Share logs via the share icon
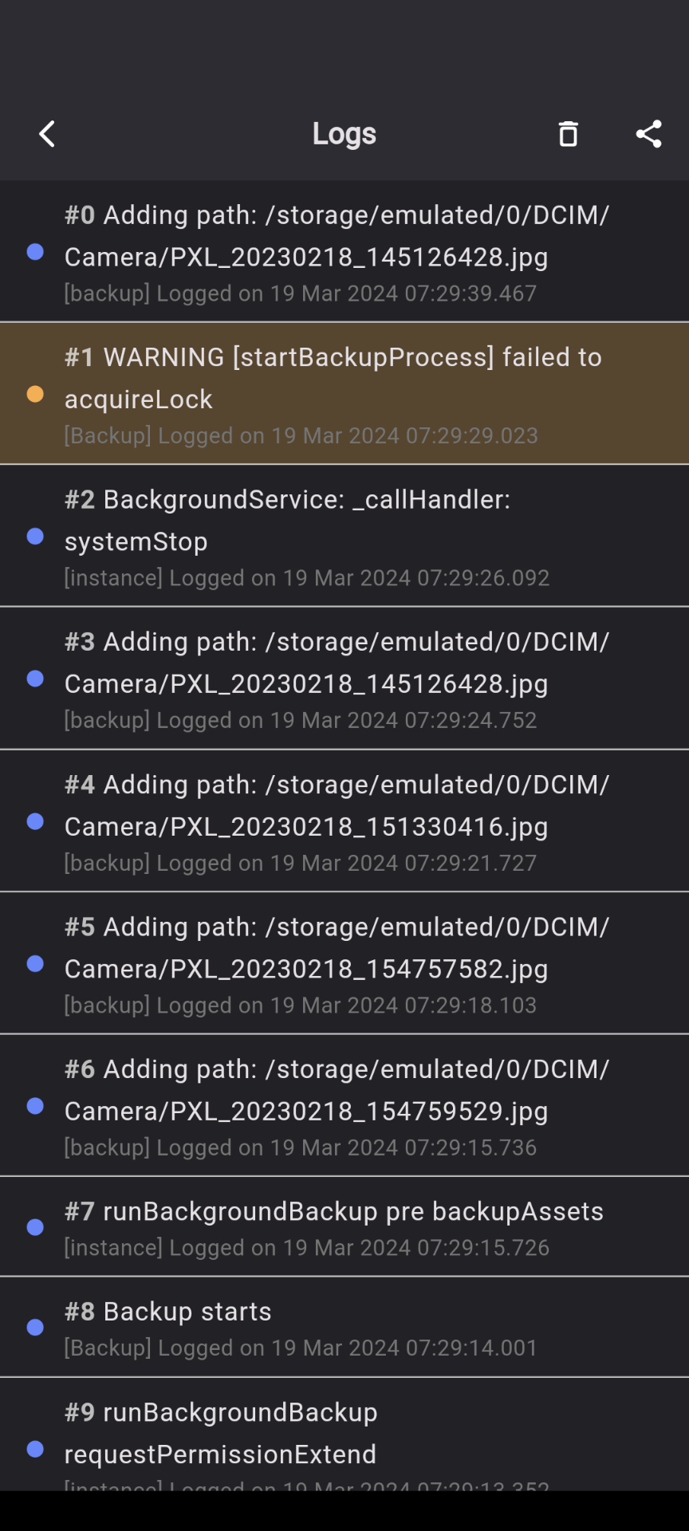Screen dimensions: 689x1531 click(648, 134)
